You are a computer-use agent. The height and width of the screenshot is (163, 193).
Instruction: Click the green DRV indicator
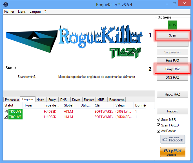[x=172, y=25]
